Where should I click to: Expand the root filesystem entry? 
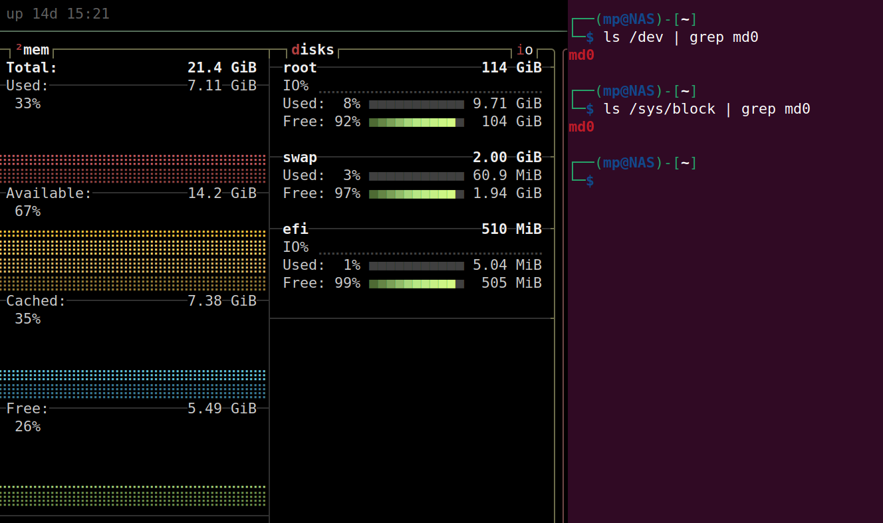pyautogui.click(x=299, y=67)
